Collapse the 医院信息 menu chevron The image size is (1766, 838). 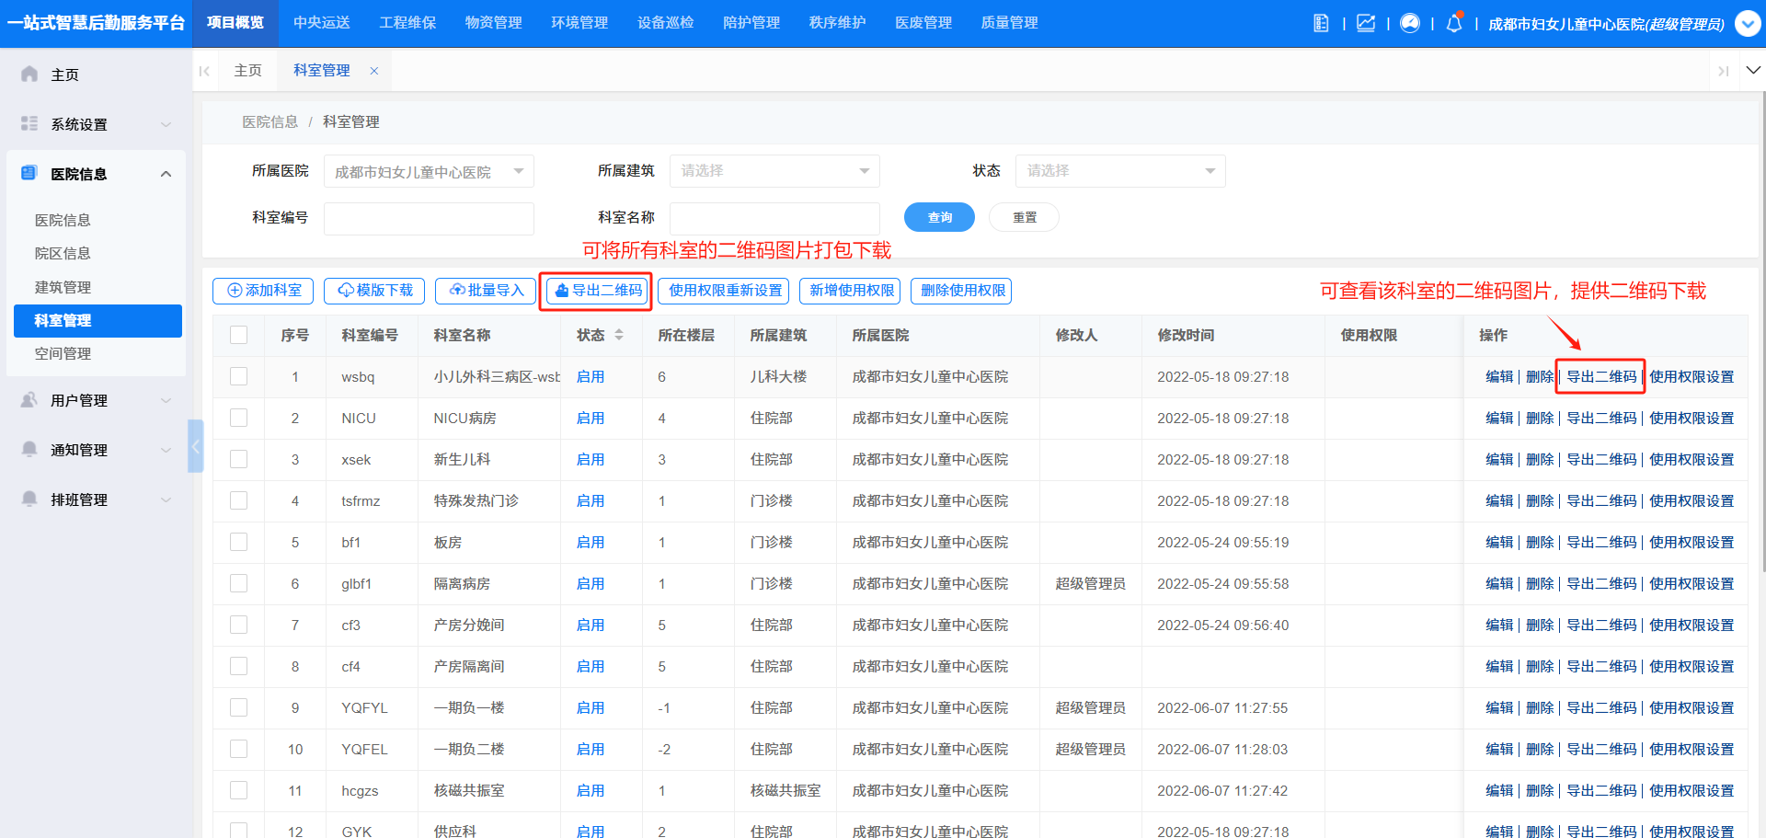point(166,174)
